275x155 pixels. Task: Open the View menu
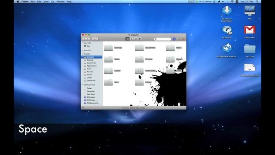tap(46, 2)
